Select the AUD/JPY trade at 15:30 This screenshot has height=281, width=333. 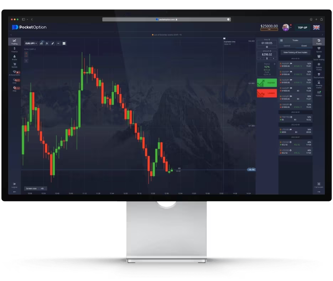pyautogui.click(x=295, y=89)
